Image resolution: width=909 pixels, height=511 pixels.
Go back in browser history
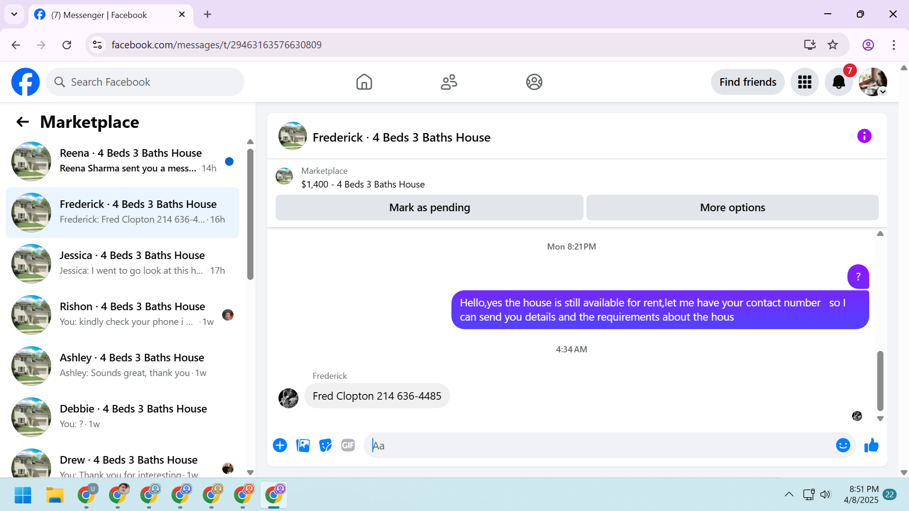[x=16, y=45]
